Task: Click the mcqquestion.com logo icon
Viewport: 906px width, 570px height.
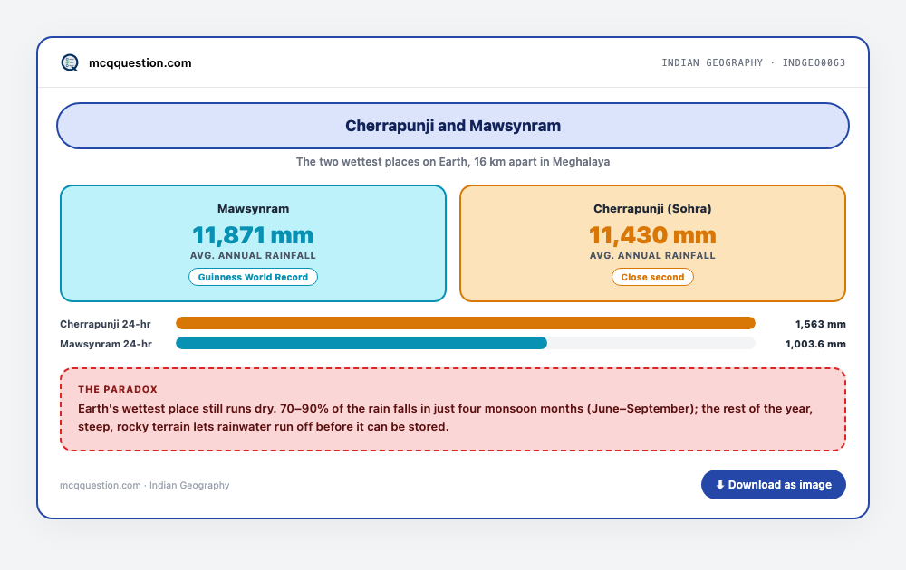Action: 70,62
